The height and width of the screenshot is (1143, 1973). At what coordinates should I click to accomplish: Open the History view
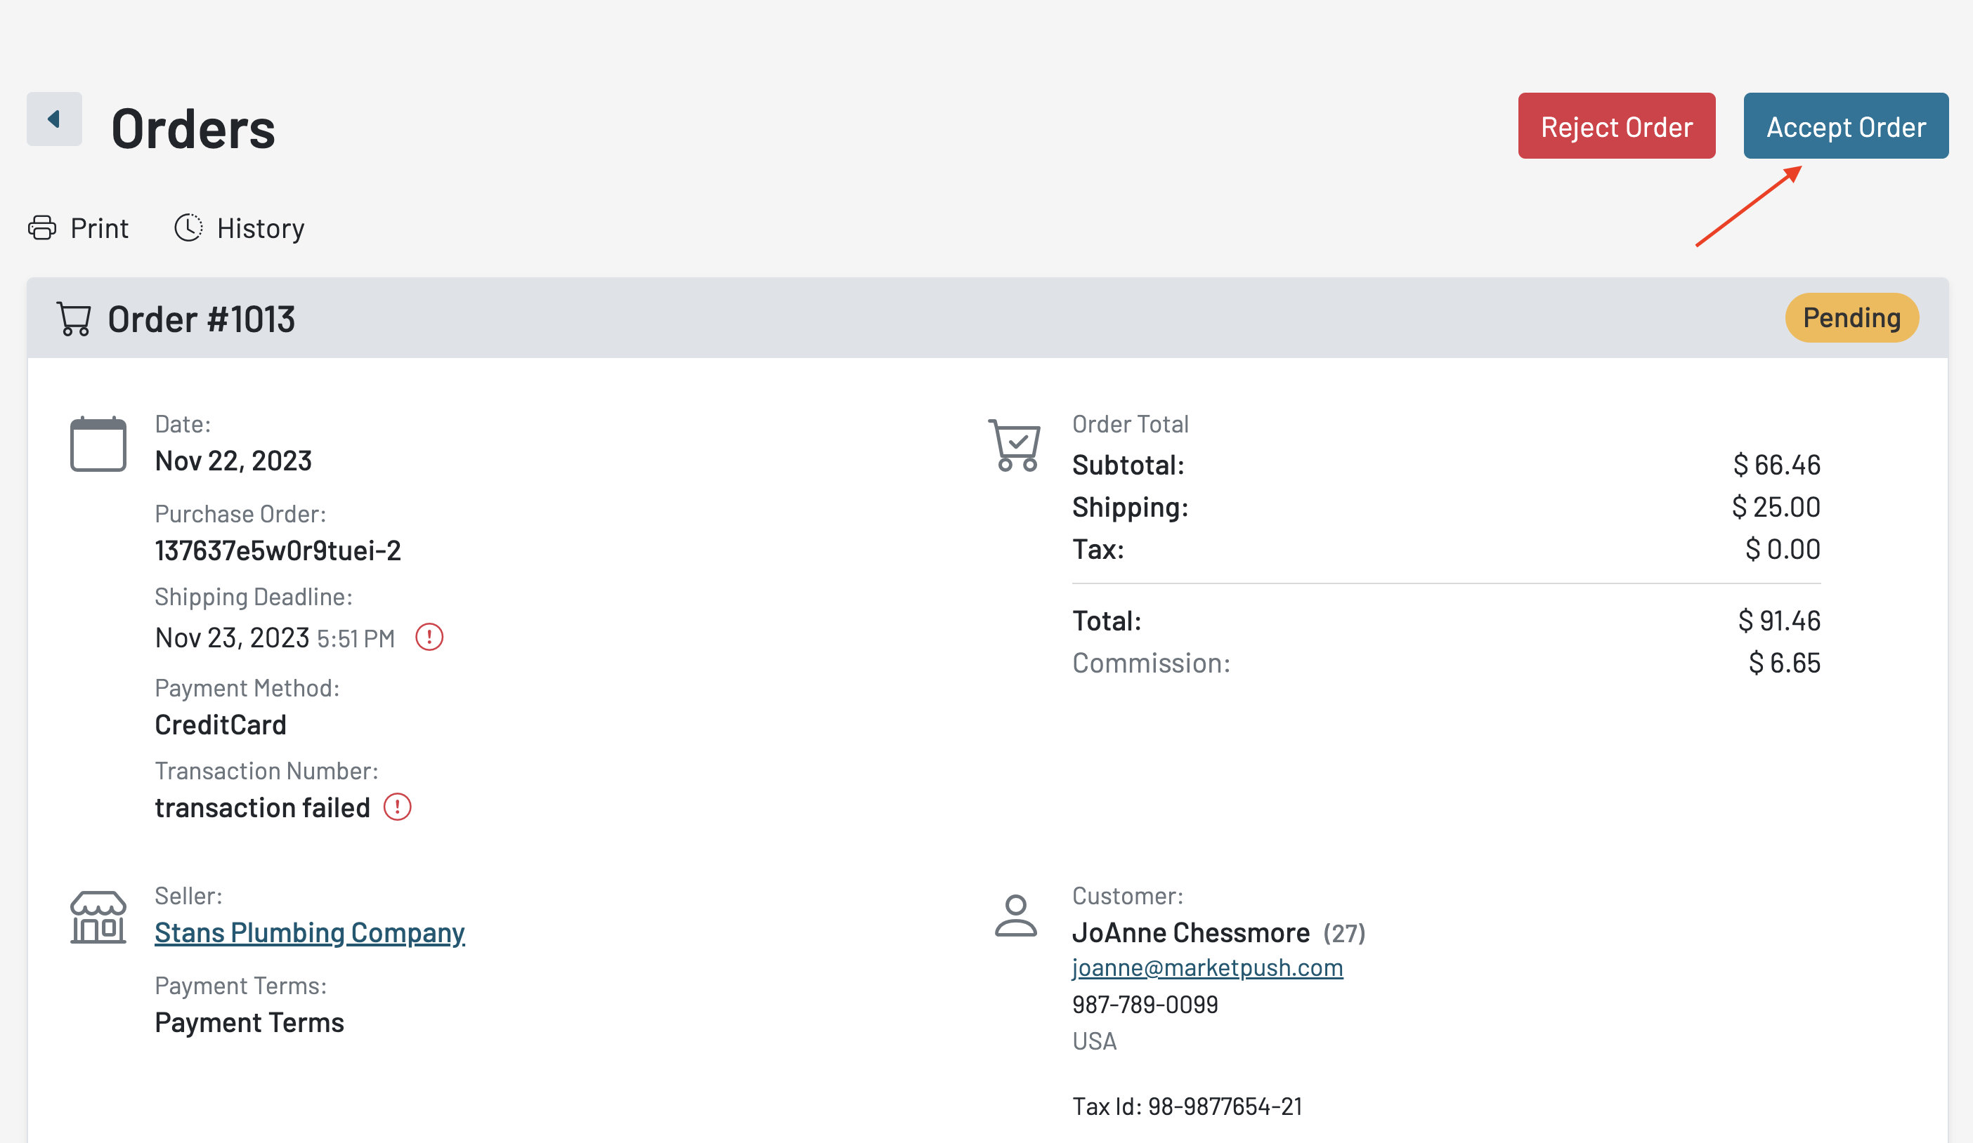260,228
